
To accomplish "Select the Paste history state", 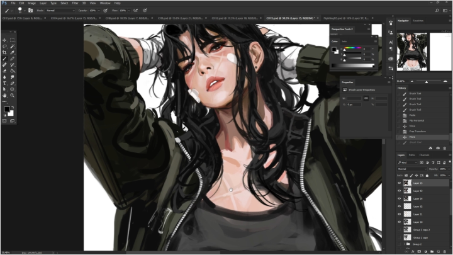I will click(x=412, y=115).
